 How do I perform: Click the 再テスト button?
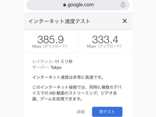[107, 112]
